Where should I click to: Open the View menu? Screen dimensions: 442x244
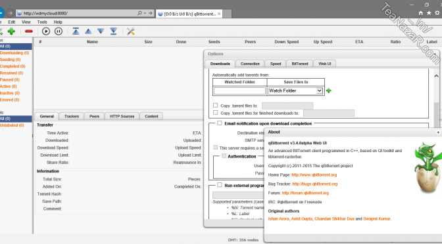pos(26,22)
